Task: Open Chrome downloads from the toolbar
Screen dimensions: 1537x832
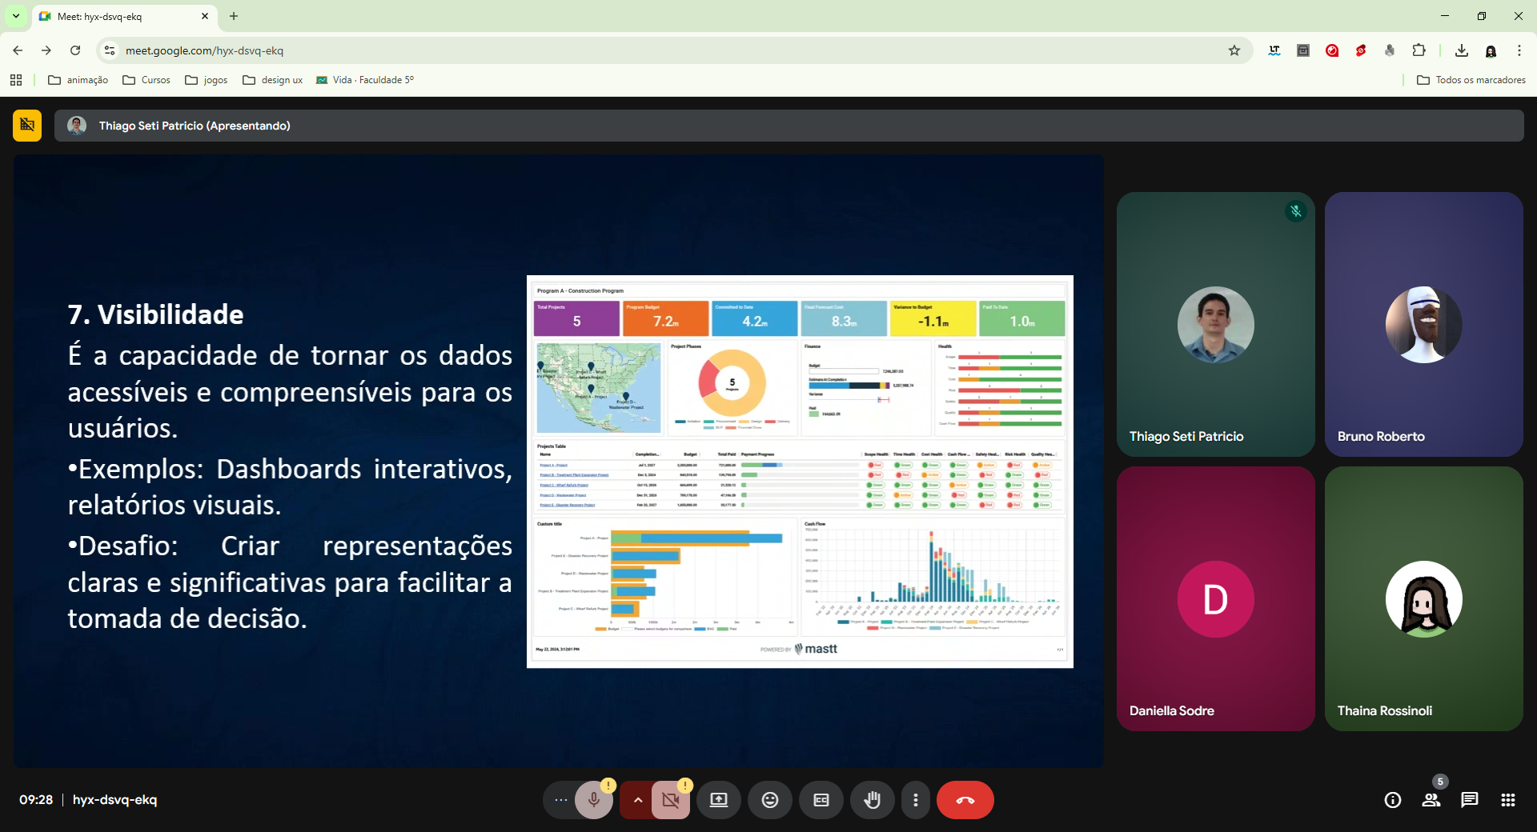Action: [1461, 50]
